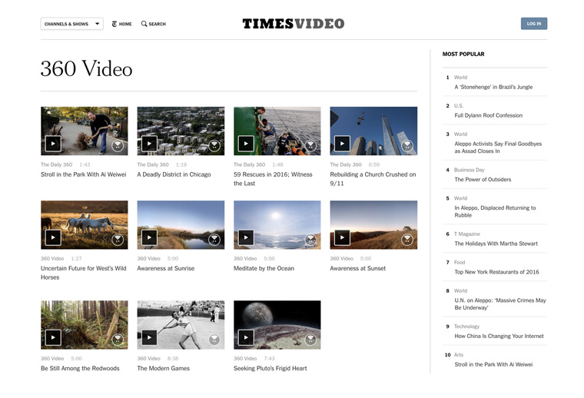Click 360 icon on Chicago district thumbnail

click(x=214, y=145)
